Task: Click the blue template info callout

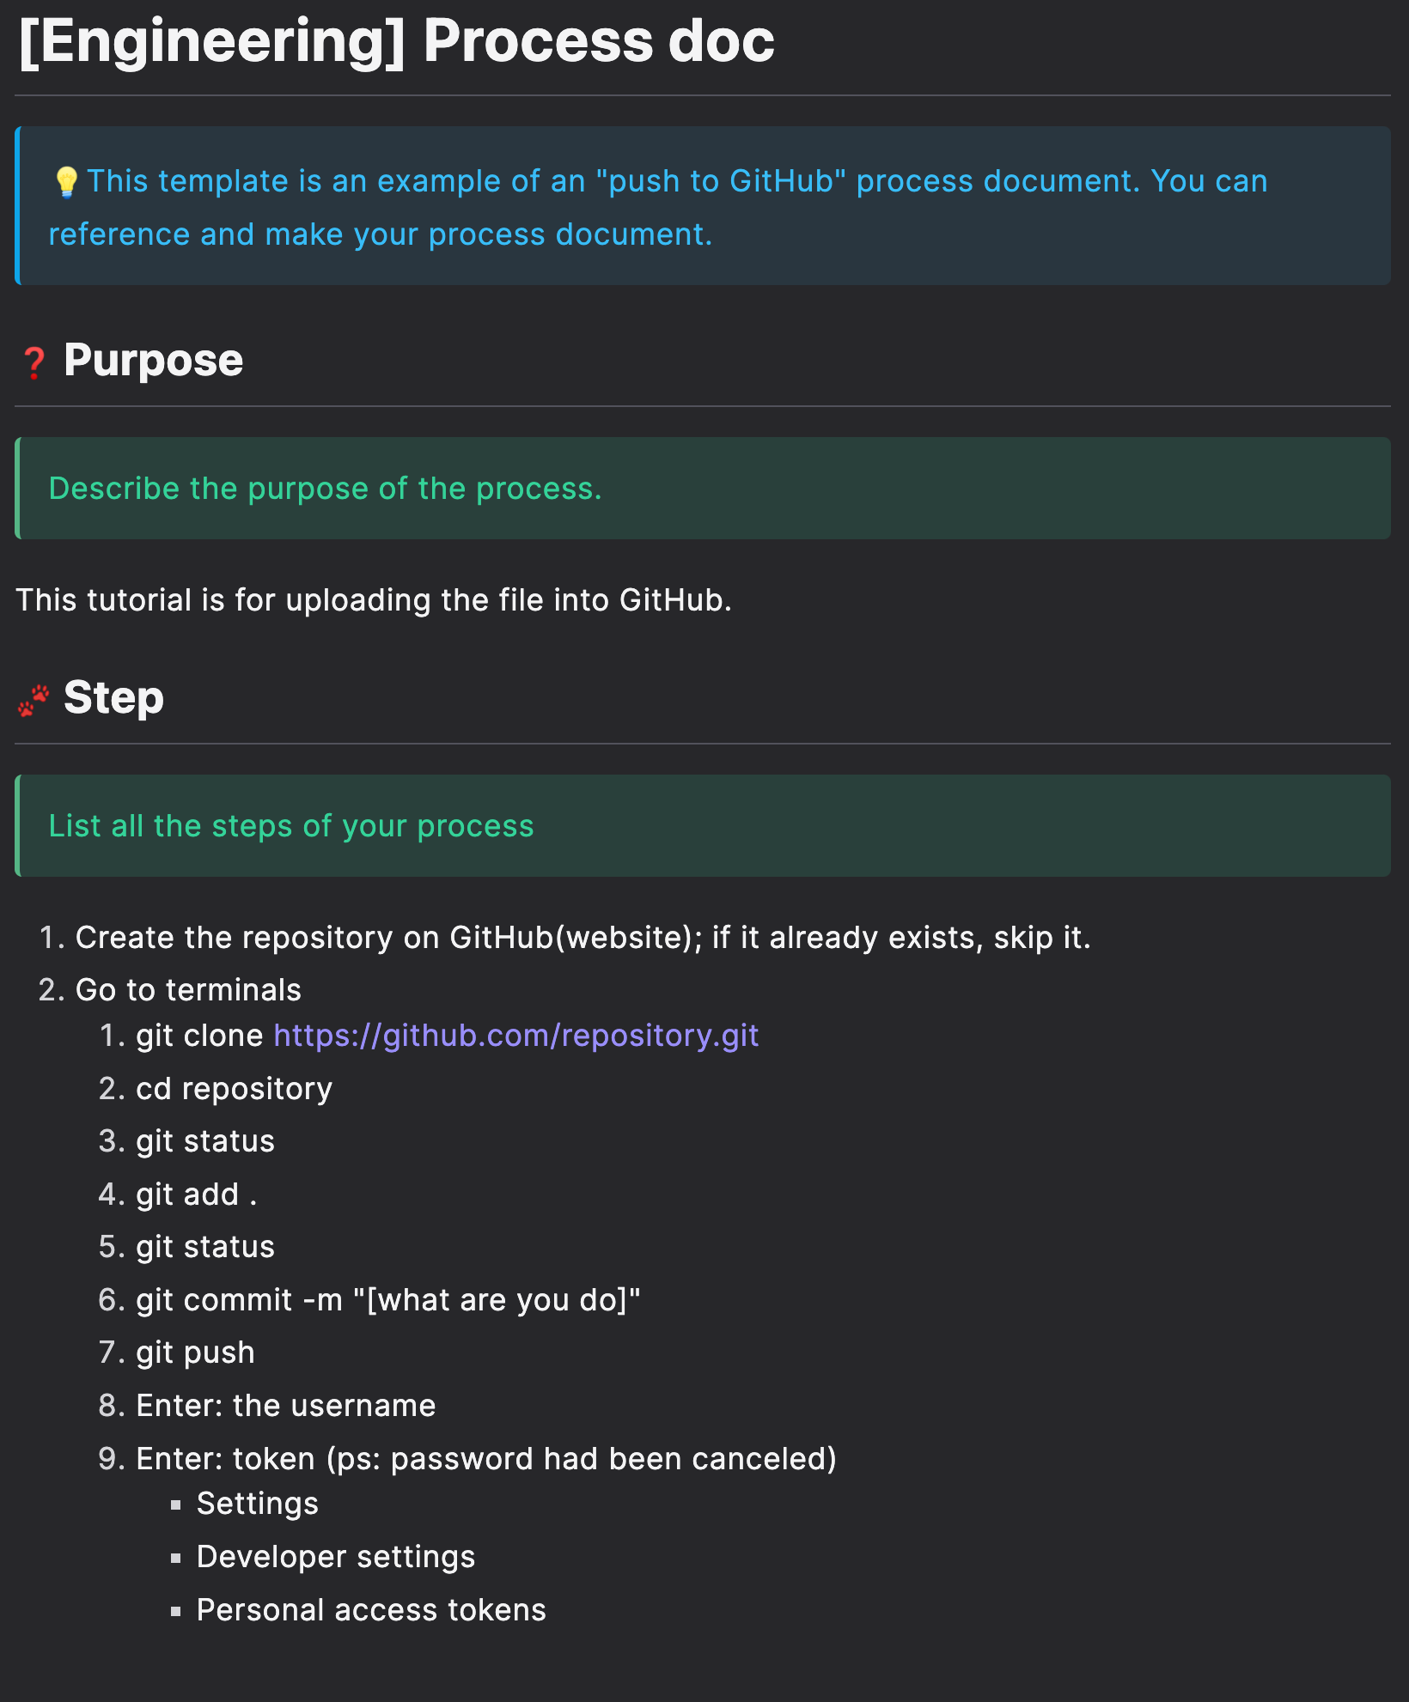Action: click(703, 207)
